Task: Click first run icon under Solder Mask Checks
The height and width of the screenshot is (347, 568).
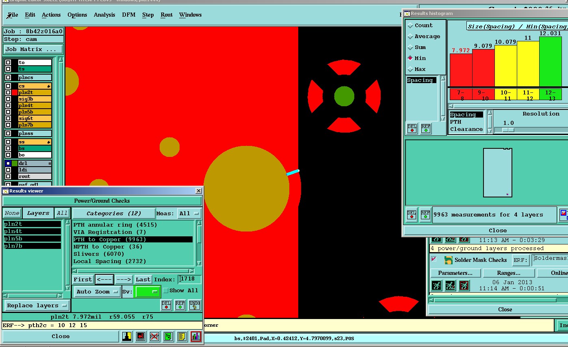Action: 436,285
